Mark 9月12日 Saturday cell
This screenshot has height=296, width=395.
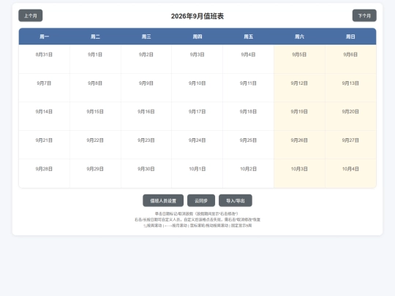299,88
